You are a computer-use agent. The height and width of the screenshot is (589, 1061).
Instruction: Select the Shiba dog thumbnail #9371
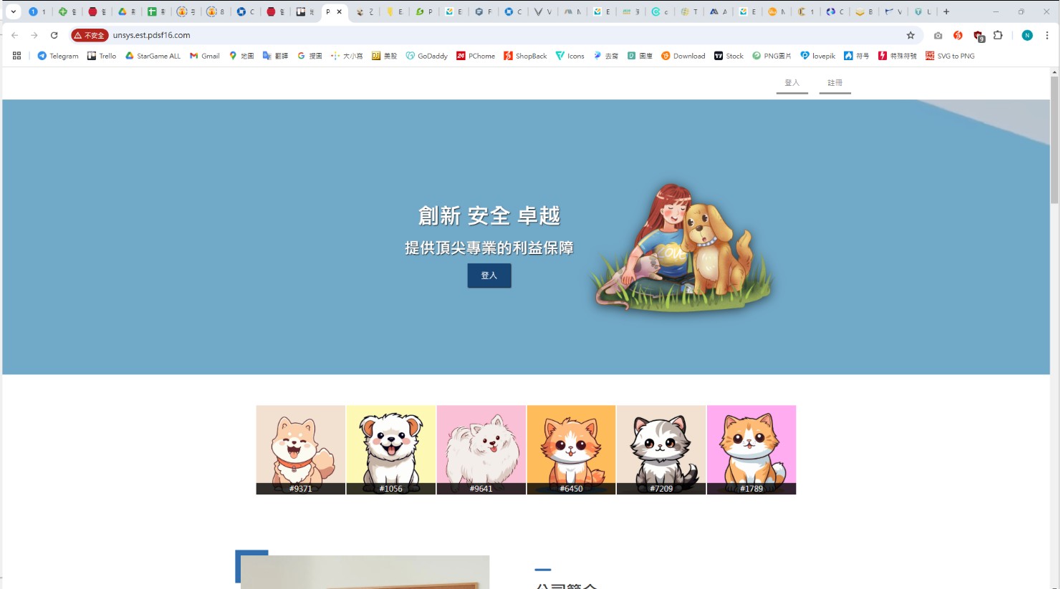point(301,450)
